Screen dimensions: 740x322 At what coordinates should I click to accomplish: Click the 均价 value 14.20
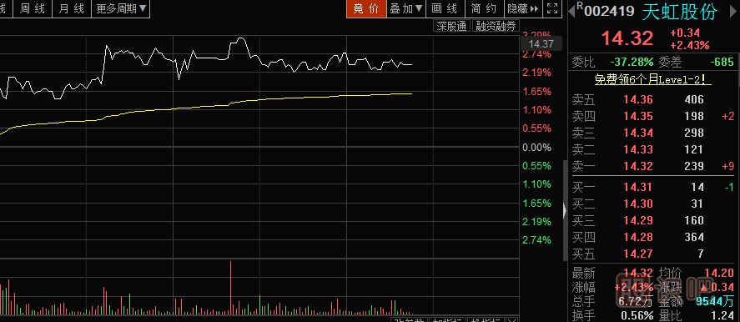pyautogui.click(x=719, y=273)
